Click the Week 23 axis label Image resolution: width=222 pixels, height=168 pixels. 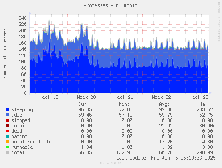[x=199, y=97]
